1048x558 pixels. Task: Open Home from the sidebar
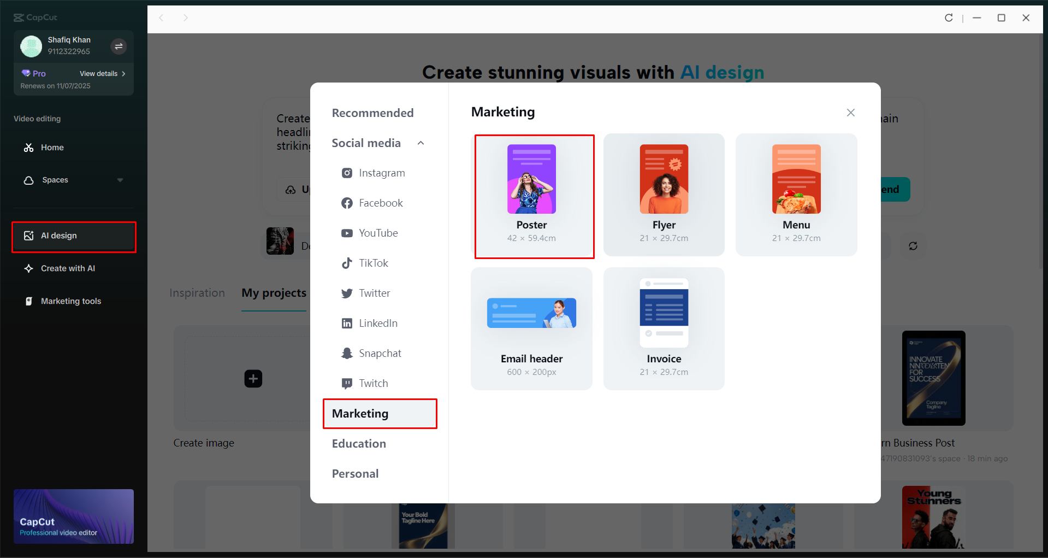[x=52, y=147]
